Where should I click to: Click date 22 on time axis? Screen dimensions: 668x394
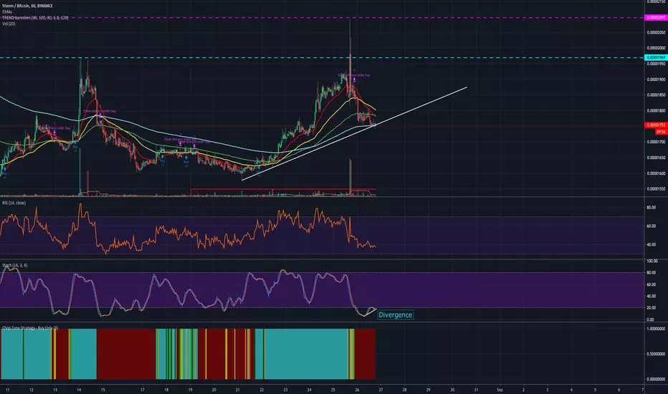pyautogui.click(x=262, y=390)
